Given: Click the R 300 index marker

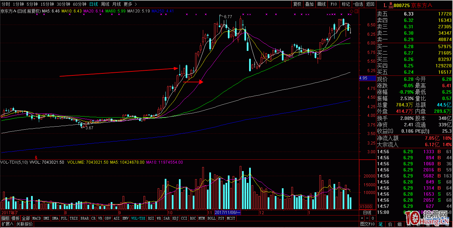Looking at the screenshot, I should (x=391, y=5).
